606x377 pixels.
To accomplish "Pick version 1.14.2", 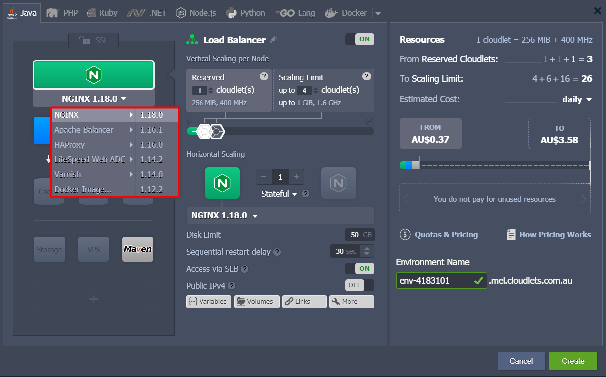I will click(157, 159).
